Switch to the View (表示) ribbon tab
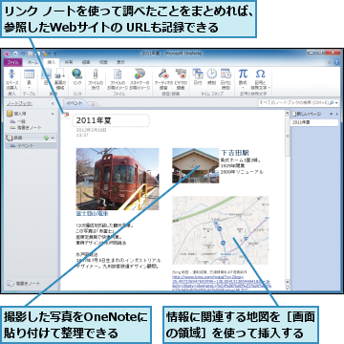Image resolution: width=344 pixels, height=344 pixels. (120, 62)
